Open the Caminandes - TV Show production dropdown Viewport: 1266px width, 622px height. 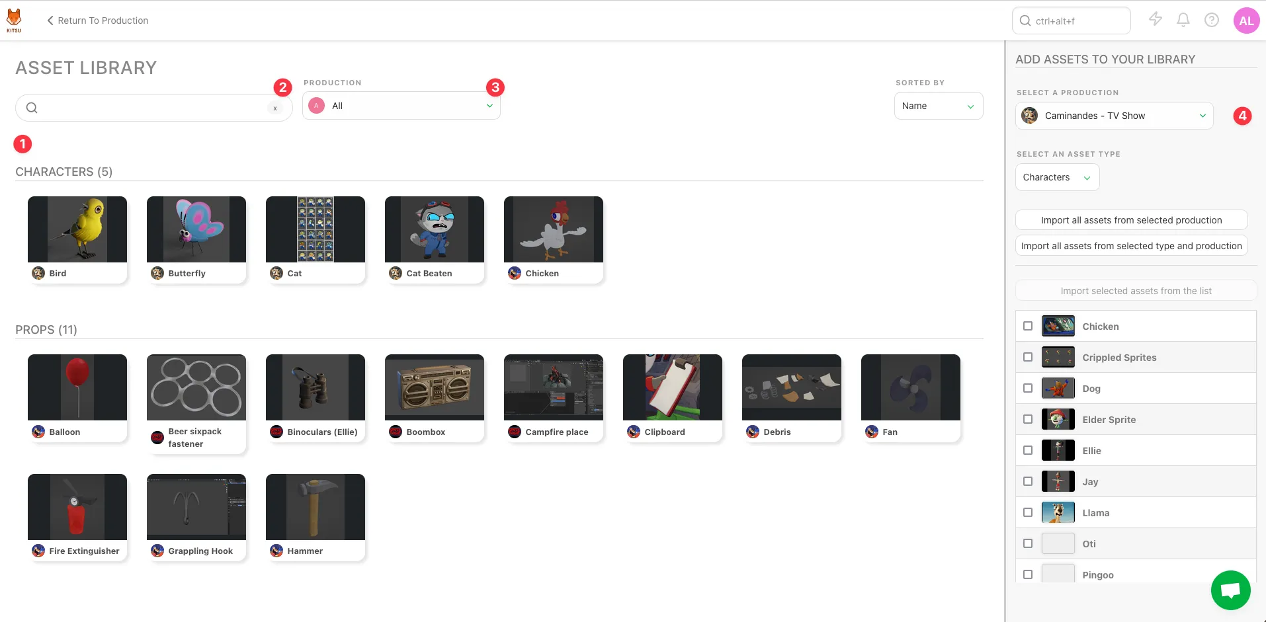pos(1115,116)
